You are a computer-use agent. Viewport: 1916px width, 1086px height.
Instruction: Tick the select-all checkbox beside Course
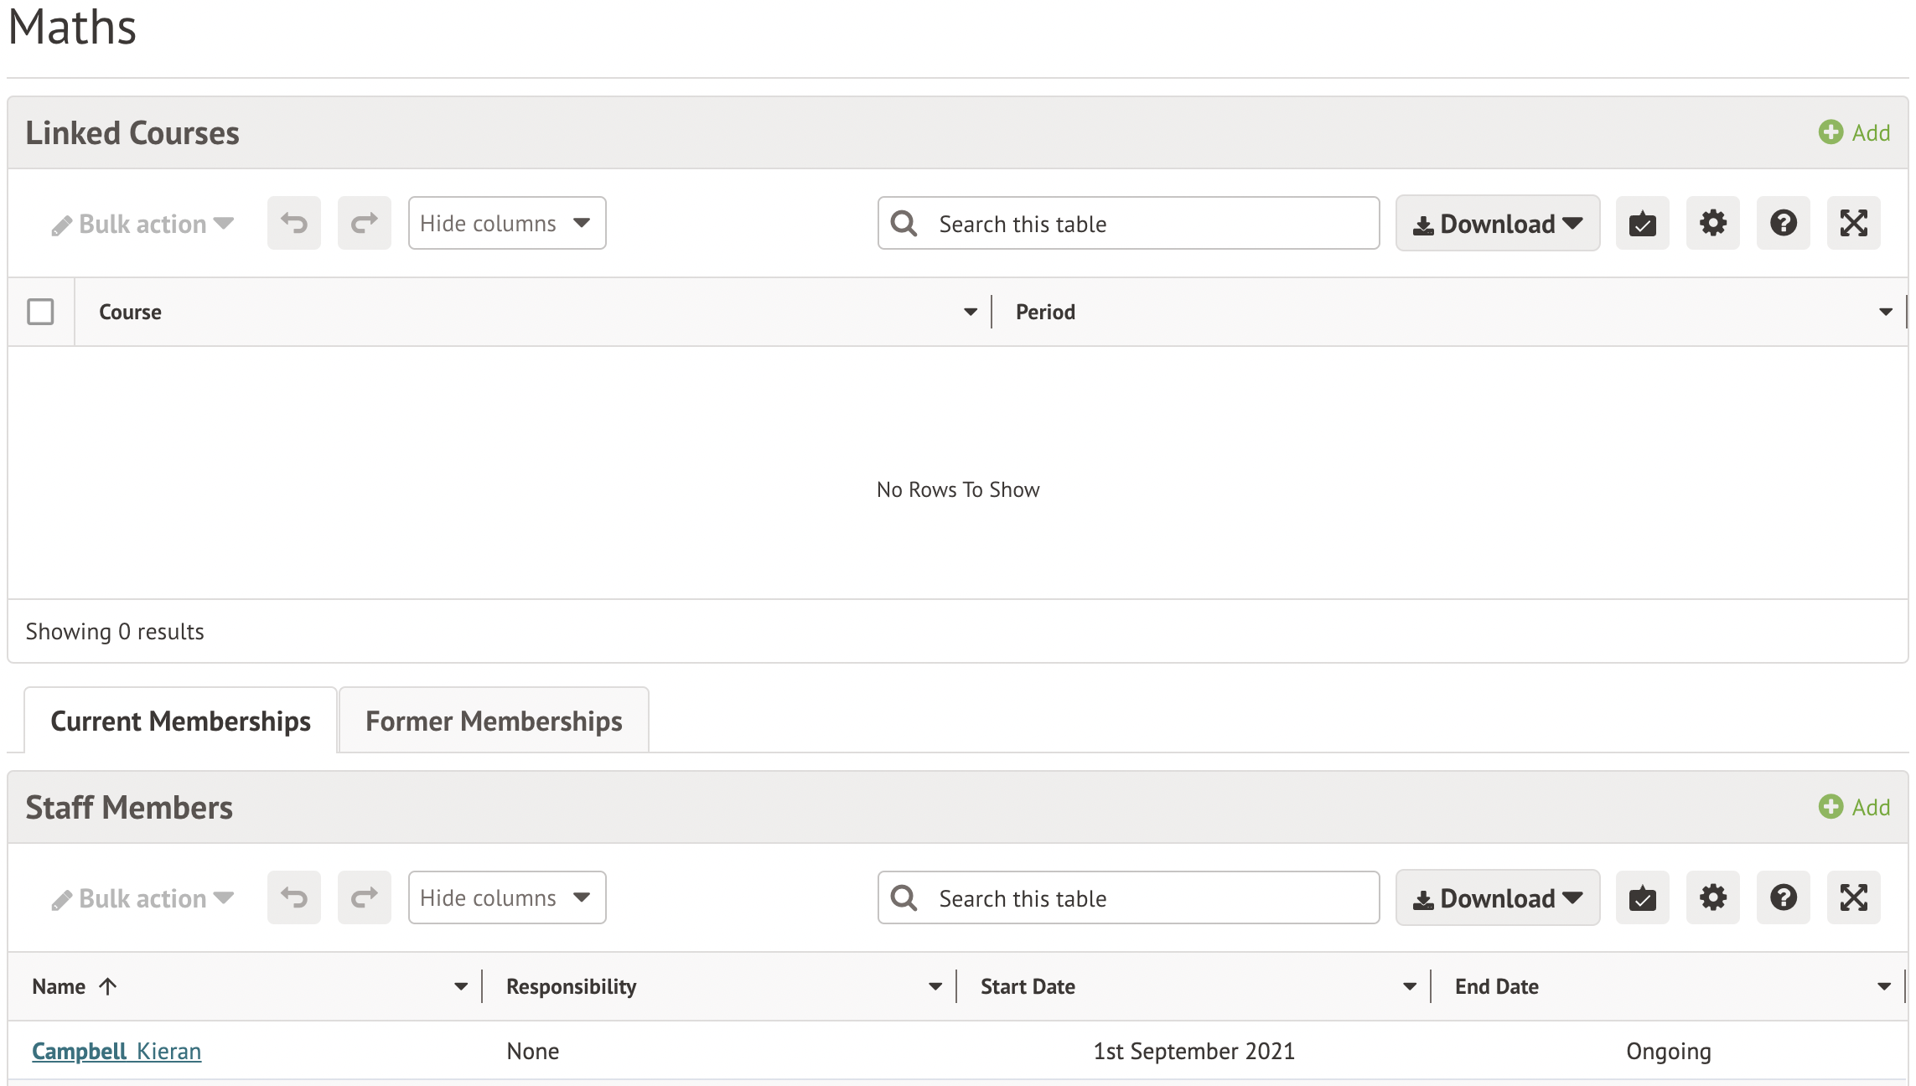(40, 312)
